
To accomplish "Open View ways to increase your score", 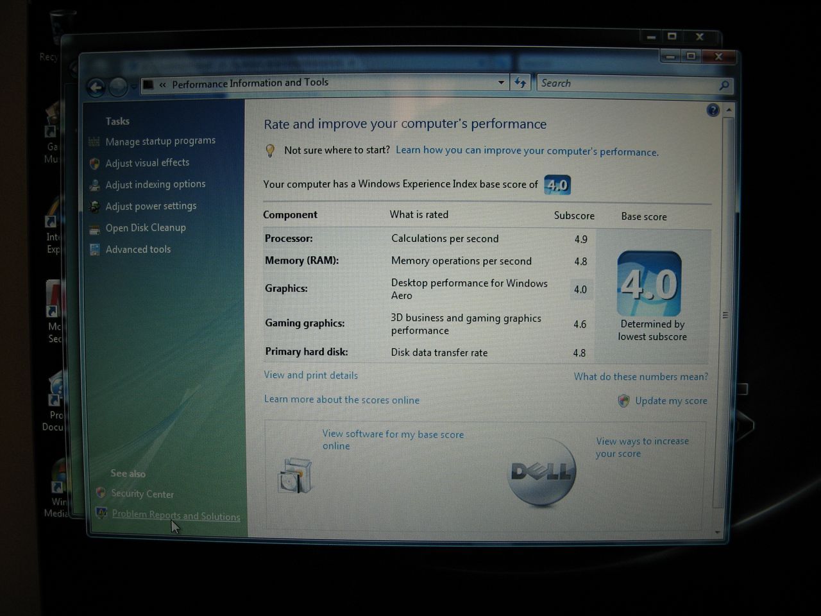I will pyautogui.click(x=642, y=447).
